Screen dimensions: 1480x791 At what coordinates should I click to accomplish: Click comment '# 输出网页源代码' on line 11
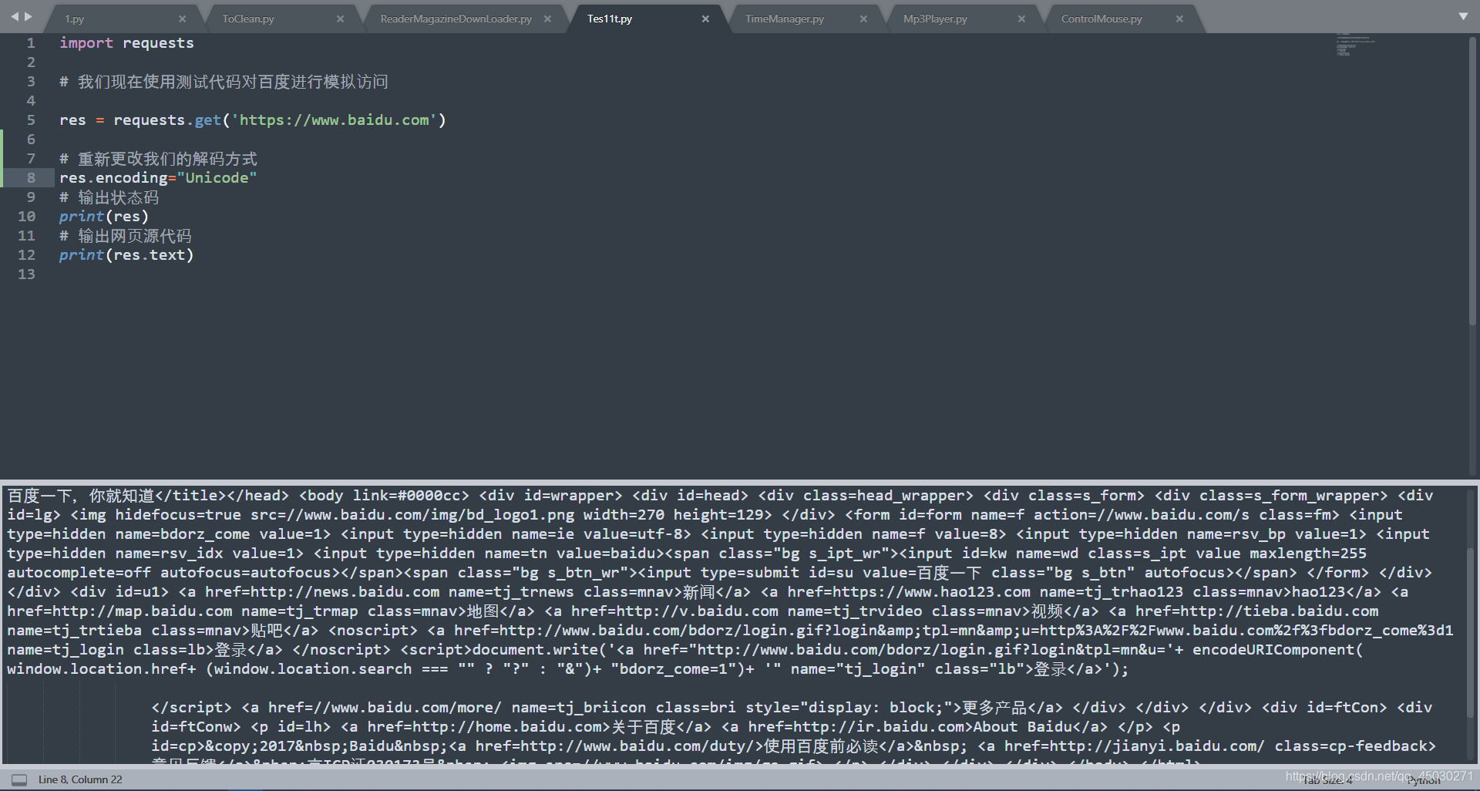(125, 236)
